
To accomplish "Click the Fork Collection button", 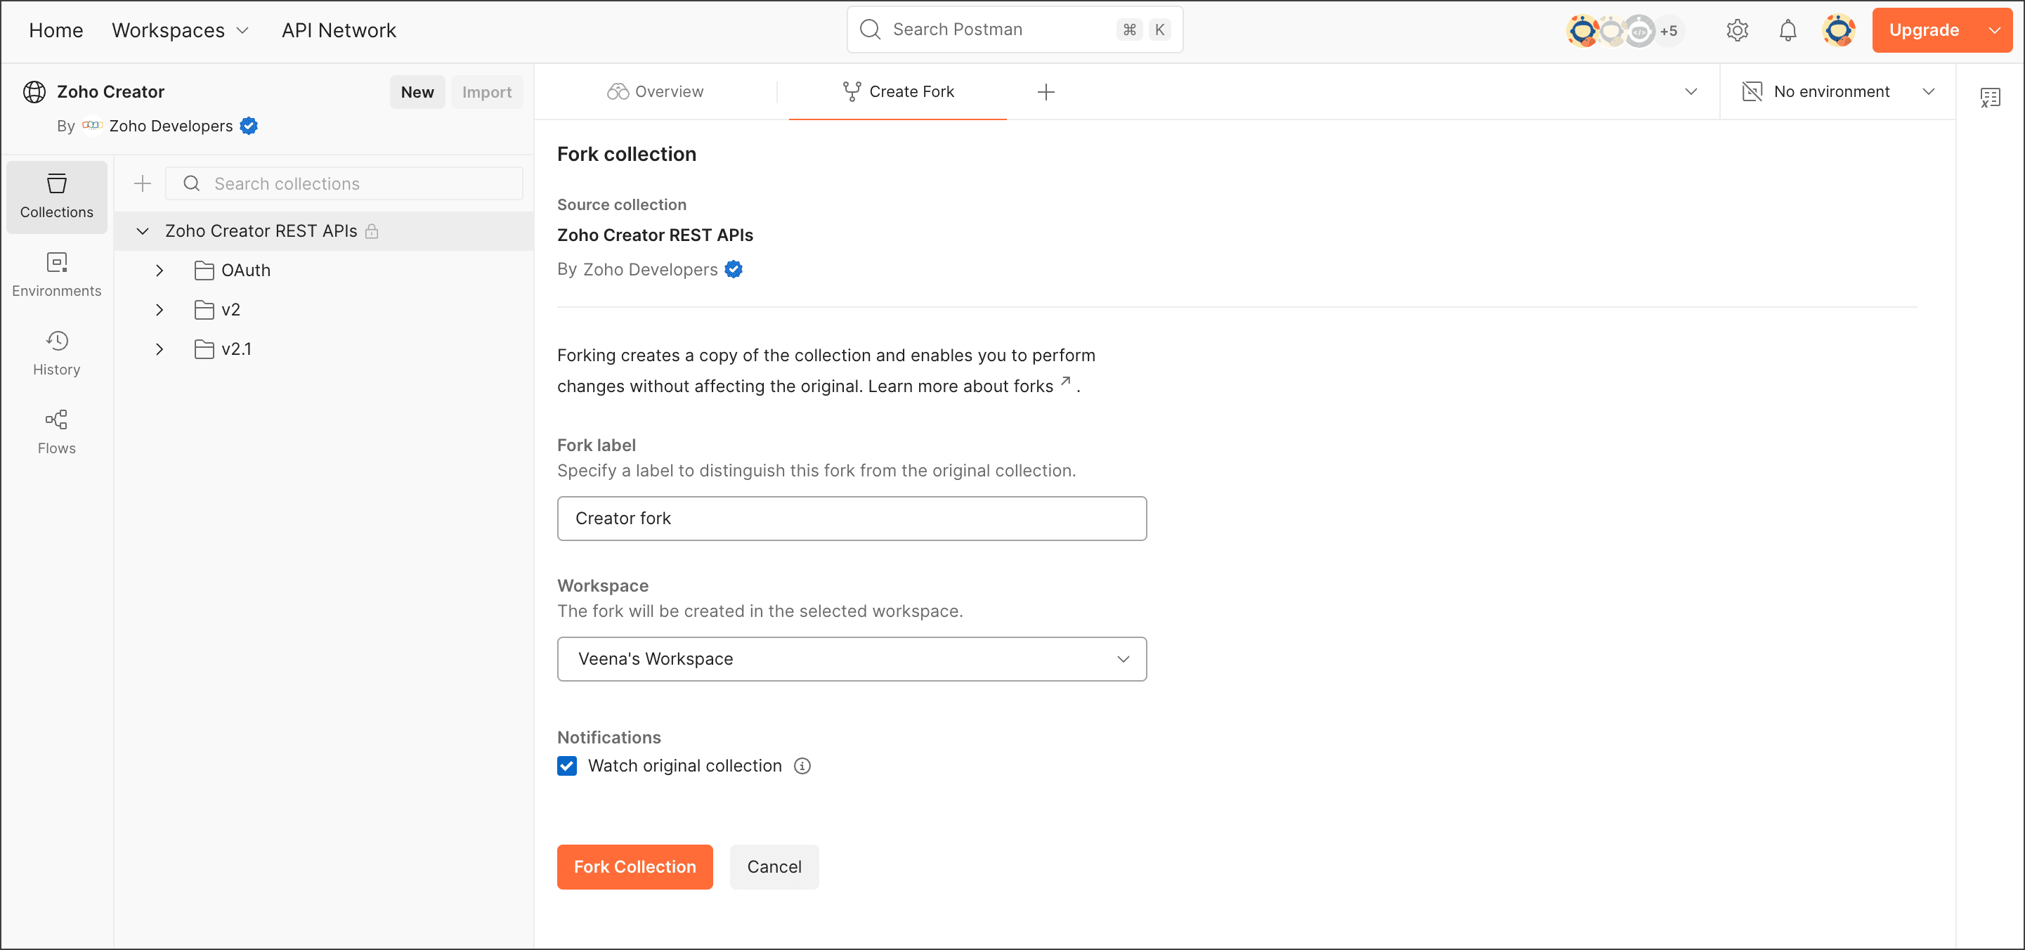I will point(634,866).
